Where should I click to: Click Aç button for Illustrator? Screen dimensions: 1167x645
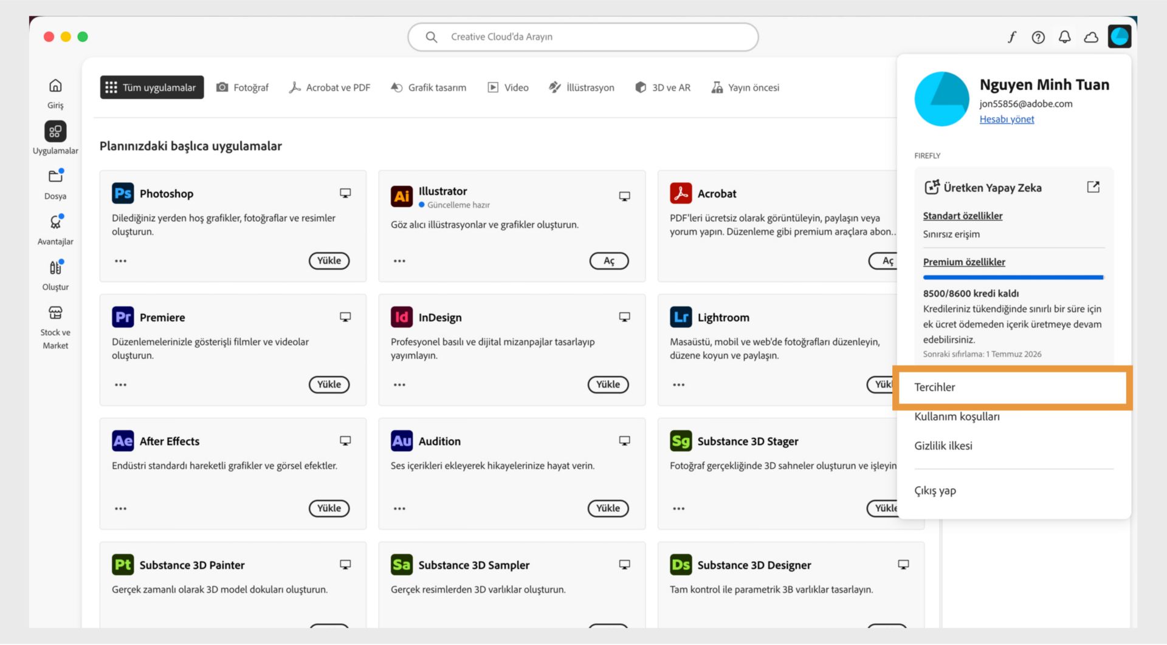coord(608,261)
